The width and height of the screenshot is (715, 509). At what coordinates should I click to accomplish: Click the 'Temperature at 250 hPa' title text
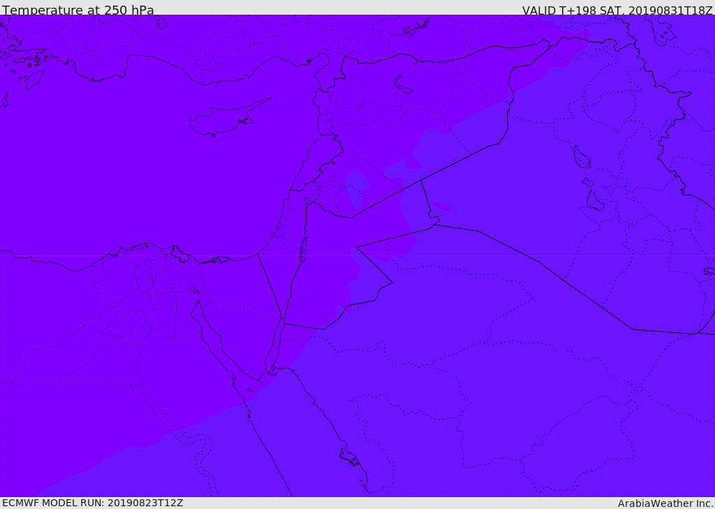[78, 10]
